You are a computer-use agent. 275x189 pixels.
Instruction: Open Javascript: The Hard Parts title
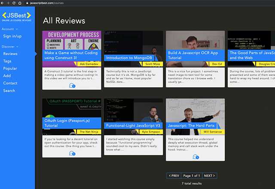click(191, 125)
